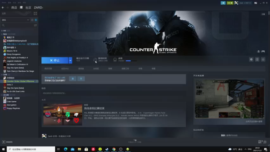Click friends-who-play icon beside controller

(x=259, y=51)
